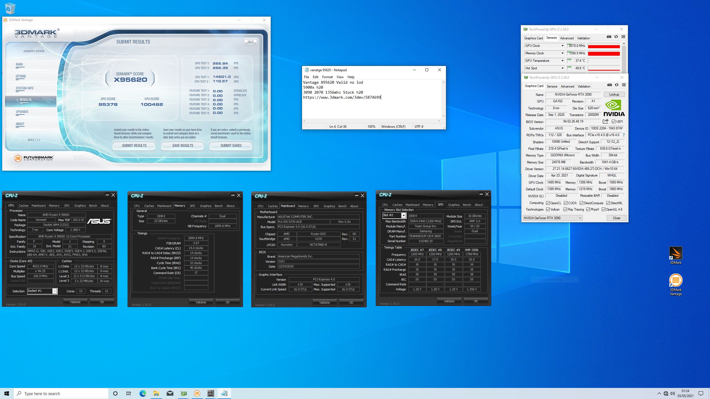The image size is (710, 399).
Task: Open SYSTEM INFO in 3DMark Vantage sidebar
Action: (x=25, y=88)
